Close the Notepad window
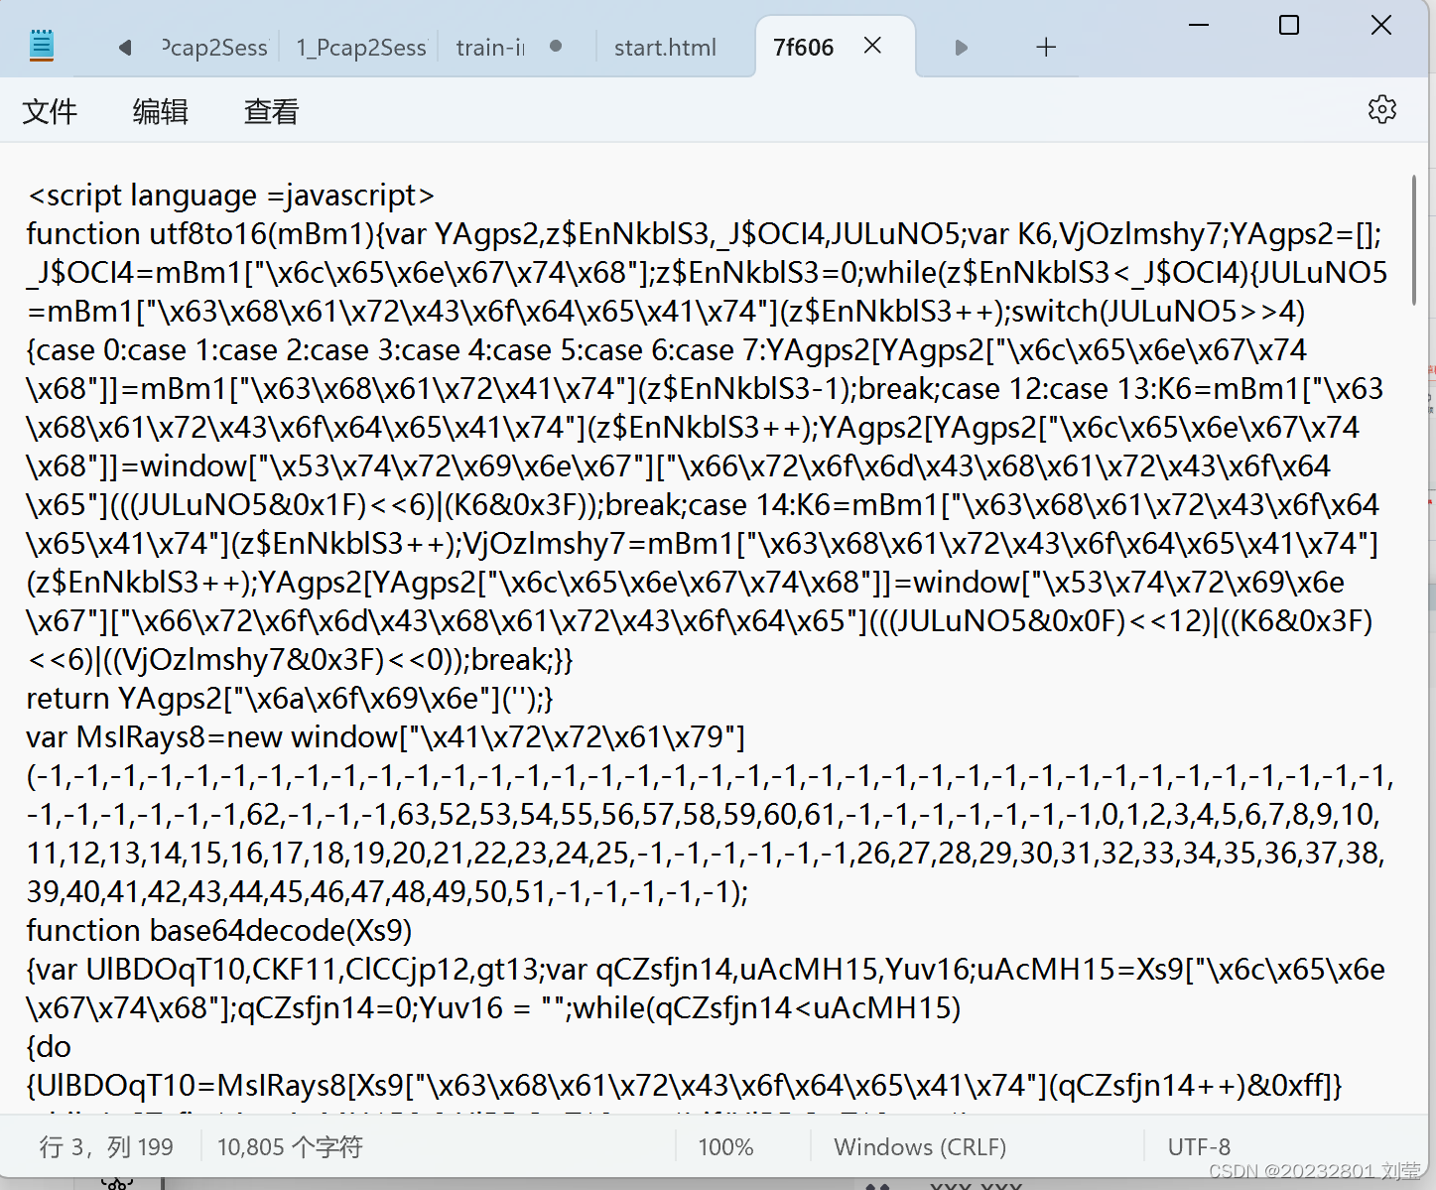This screenshot has width=1436, height=1190. tap(1381, 25)
